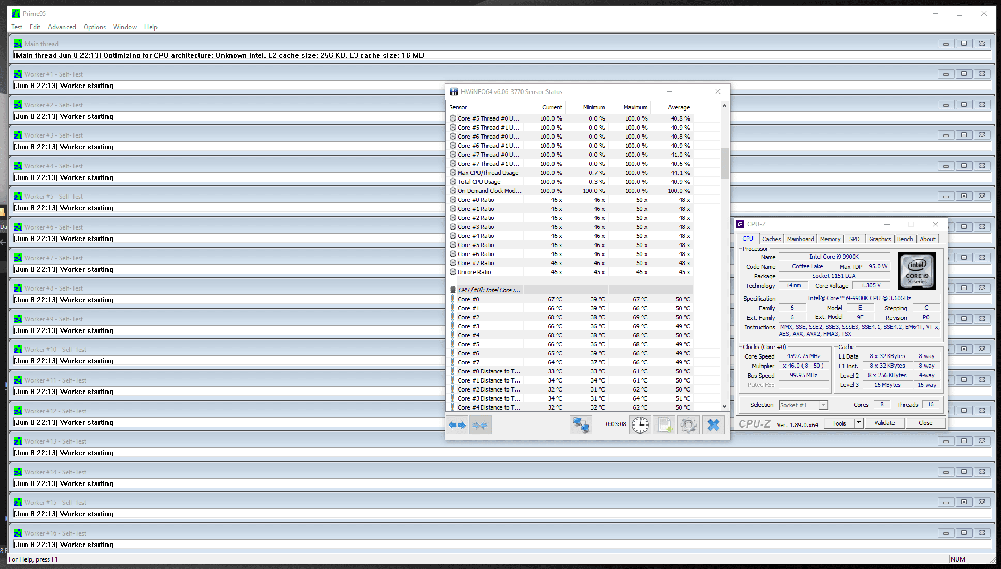
Task: Click Worker #1 Self-Test window icon
Action: click(18, 74)
